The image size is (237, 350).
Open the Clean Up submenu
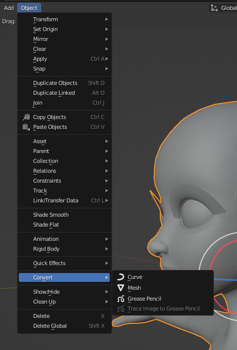click(64, 302)
